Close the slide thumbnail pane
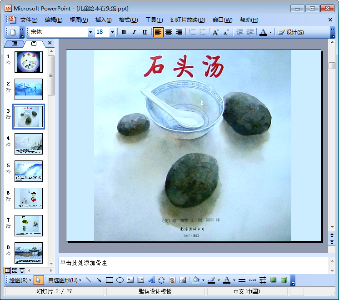This screenshot has height=300, width=339. click(x=50, y=43)
